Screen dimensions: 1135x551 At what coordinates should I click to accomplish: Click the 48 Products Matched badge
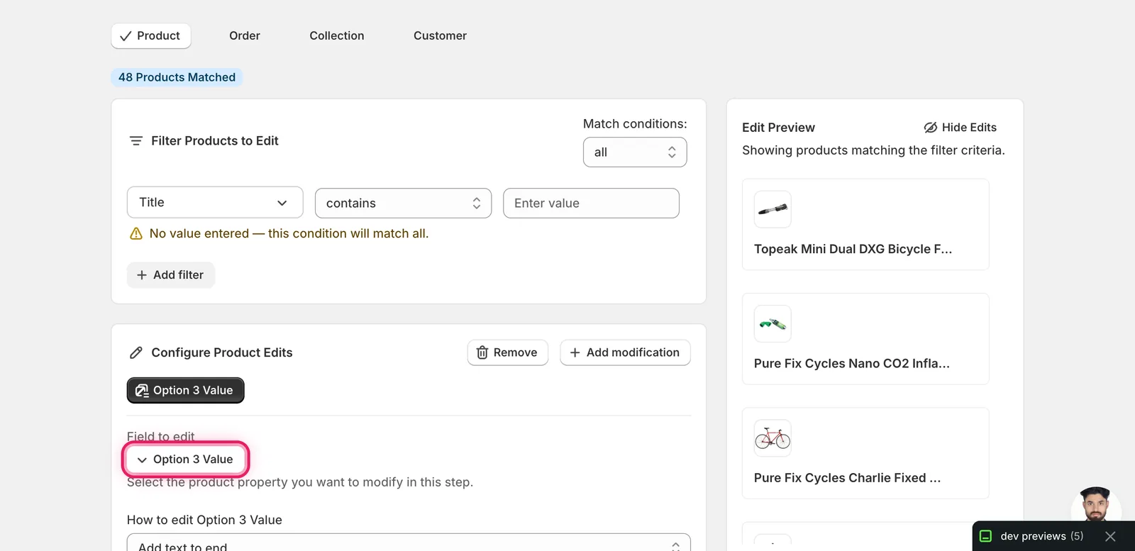[x=177, y=77]
